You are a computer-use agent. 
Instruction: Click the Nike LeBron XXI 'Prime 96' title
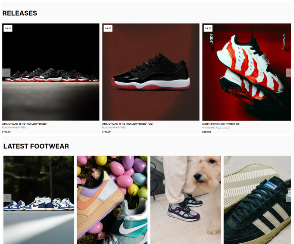coord(221,124)
